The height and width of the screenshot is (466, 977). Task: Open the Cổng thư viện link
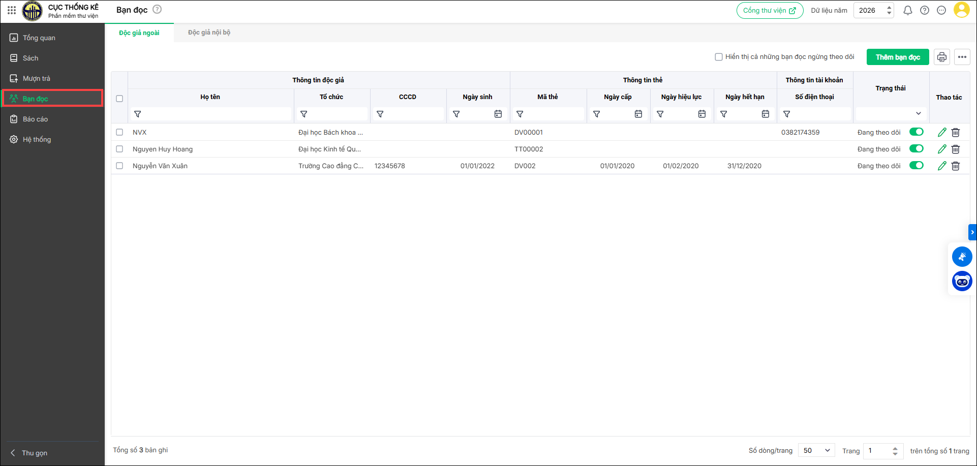[x=769, y=10]
